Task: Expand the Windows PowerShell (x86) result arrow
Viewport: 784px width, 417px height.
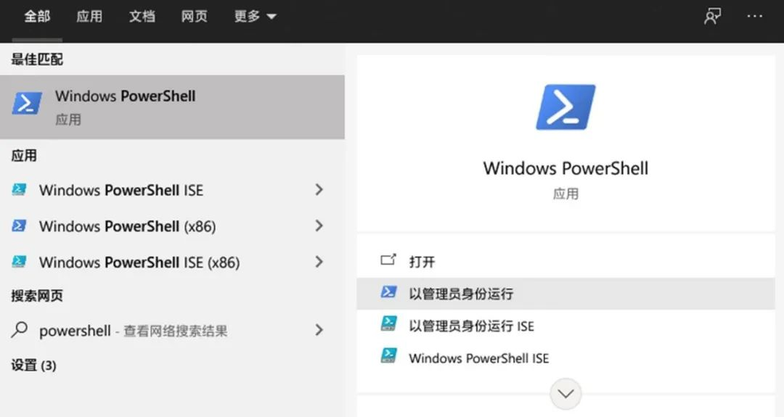Action: [319, 226]
